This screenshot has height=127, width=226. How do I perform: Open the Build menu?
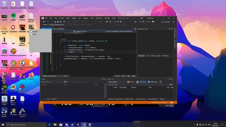pyautogui.click(x=68, y=18)
